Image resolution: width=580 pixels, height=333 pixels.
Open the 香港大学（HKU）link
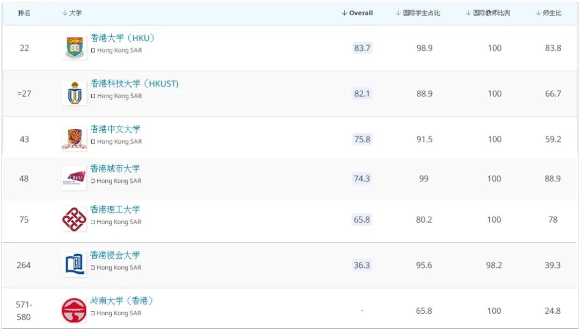coord(122,38)
